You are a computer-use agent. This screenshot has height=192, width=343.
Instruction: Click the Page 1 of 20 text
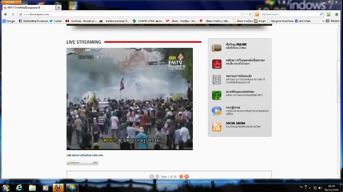168,176
